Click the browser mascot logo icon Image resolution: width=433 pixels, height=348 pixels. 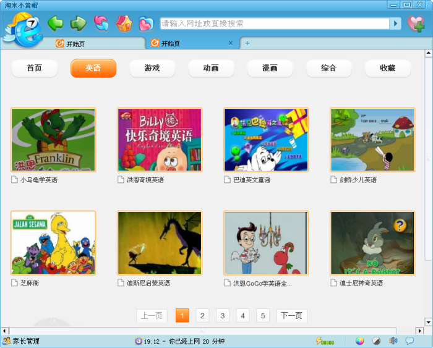(x=24, y=30)
